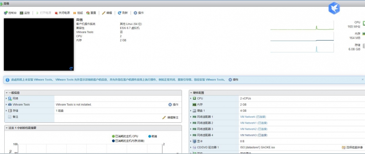Click the green CPU icon by 165 MHz
The height and width of the screenshot is (154, 365).
(364, 23)
